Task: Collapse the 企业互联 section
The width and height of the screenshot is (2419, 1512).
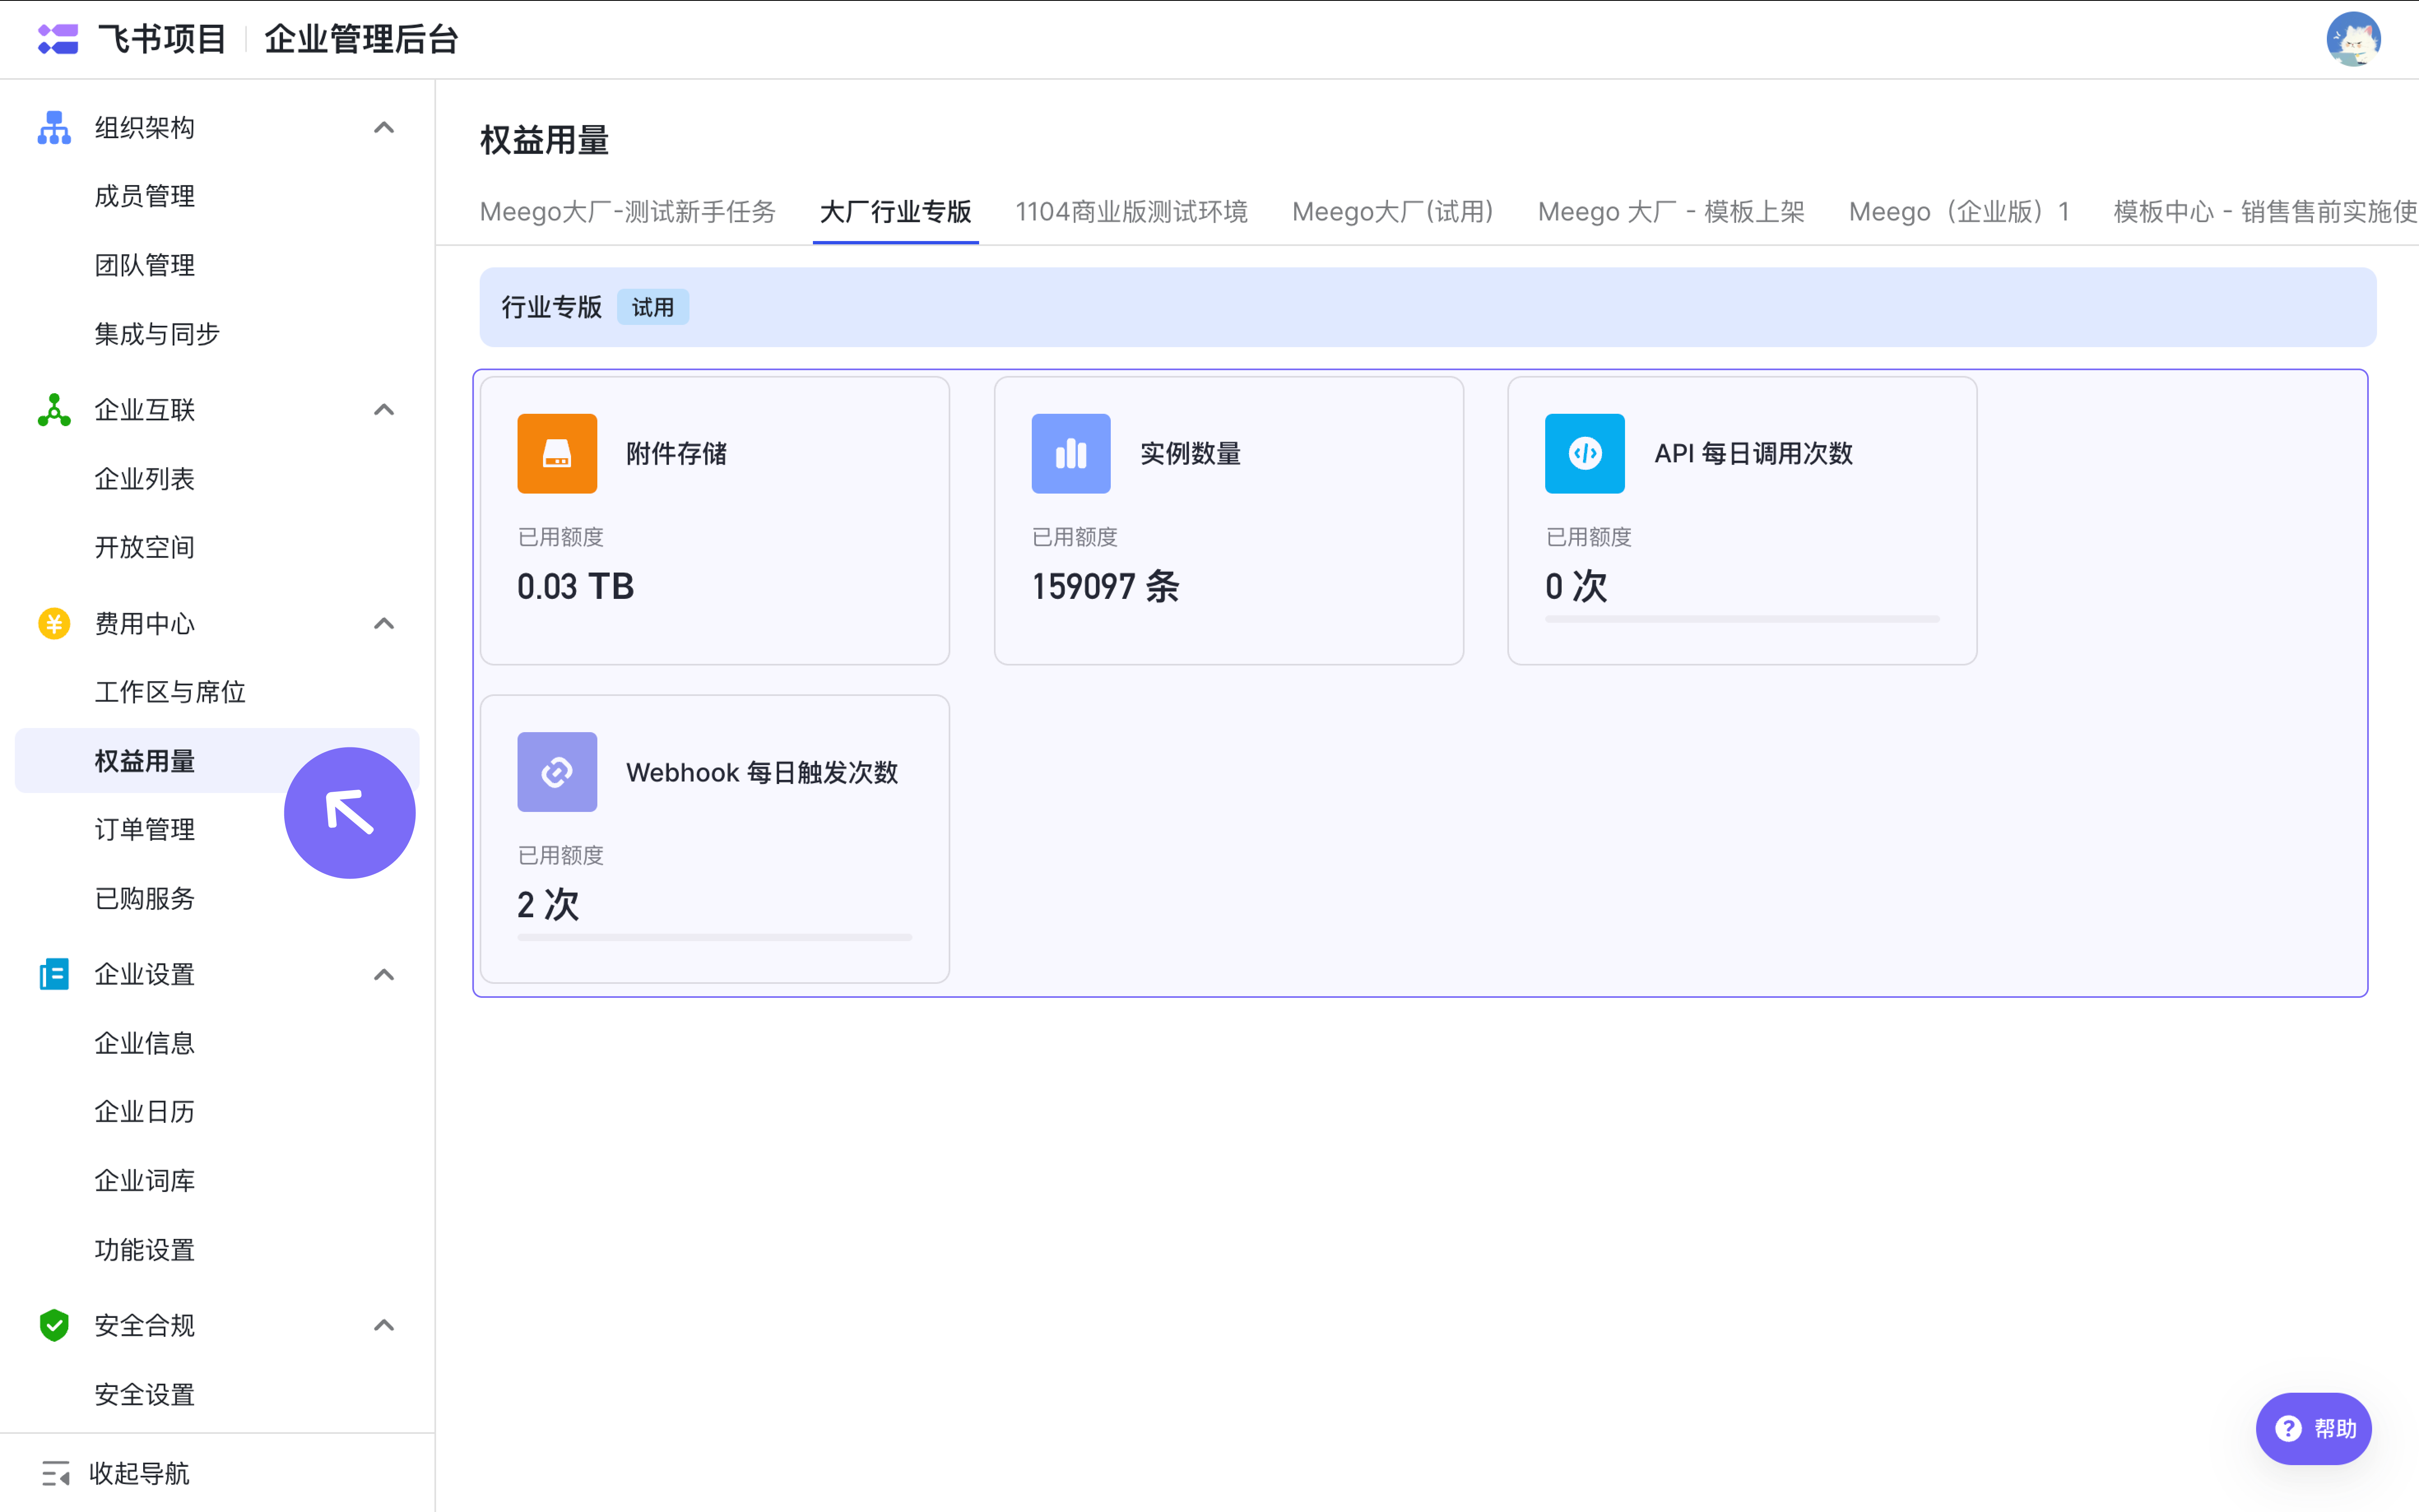Action: click(x=384, y=410)
